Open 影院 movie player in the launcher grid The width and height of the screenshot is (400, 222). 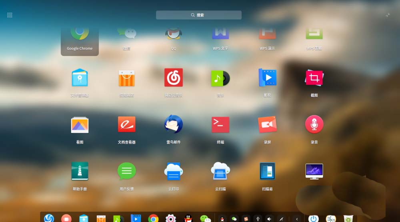coord(267,78)
